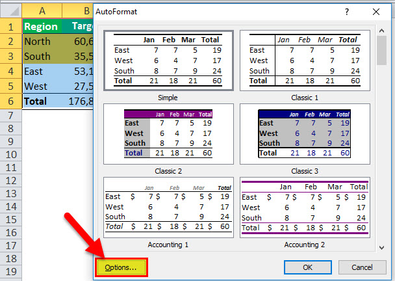The width and height of the screenshot is (395, 281).
Task: Open the AutoFormat help question mark
Action: pos(347,12)
